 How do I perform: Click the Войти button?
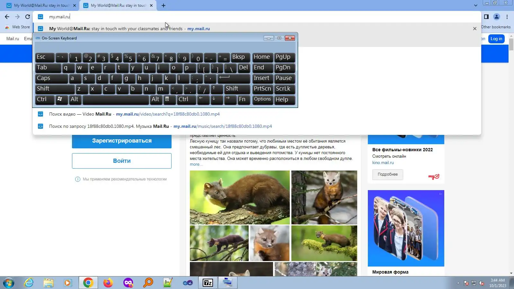[x=122, y=161]
